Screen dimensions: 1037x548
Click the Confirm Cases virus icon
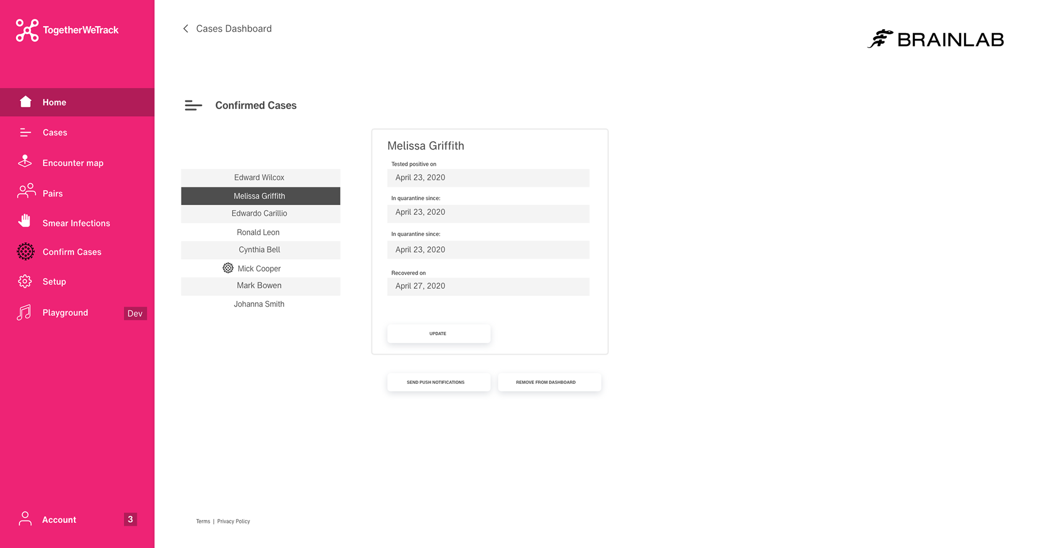(25, 252)
